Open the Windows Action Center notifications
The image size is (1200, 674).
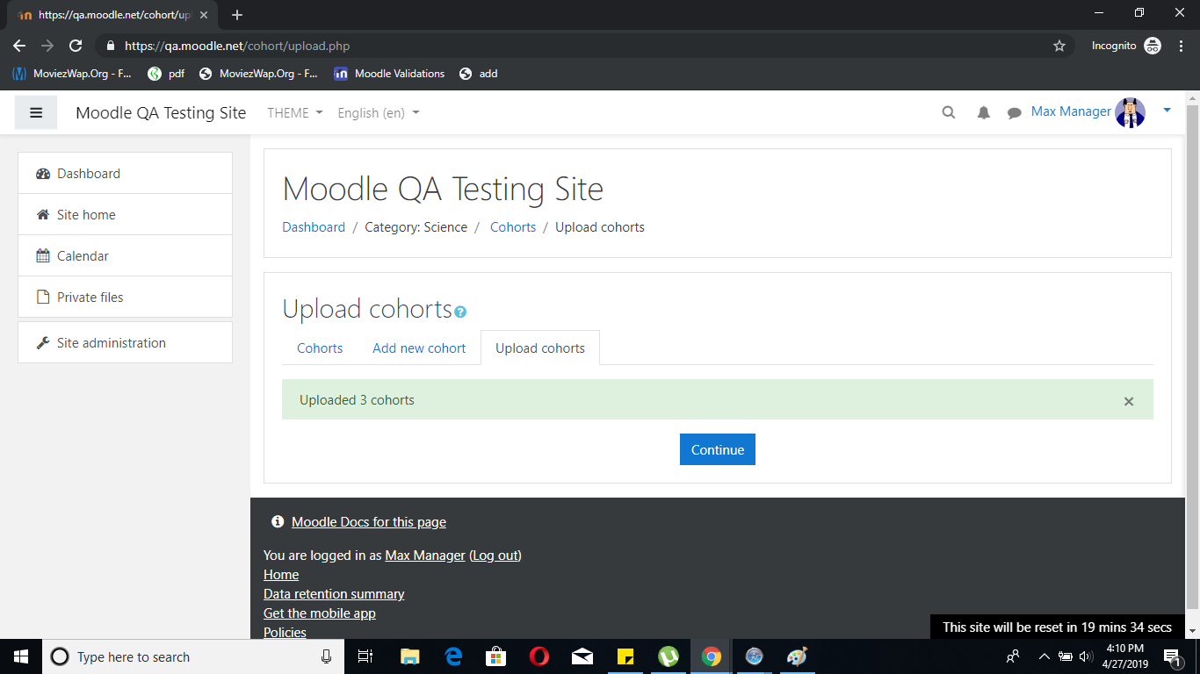click(1172, 656)
